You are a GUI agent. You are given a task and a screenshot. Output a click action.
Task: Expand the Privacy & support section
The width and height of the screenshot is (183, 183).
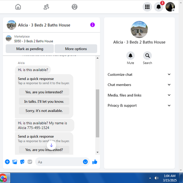click(139, 105)
